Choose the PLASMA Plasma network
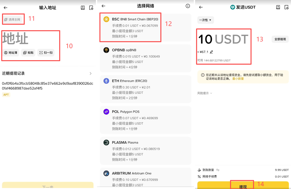Viewport: 291px width, 189px height. click(x=145, y=151)
